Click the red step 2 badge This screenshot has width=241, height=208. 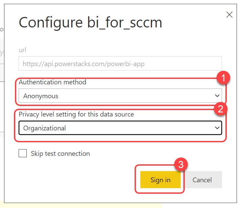(x=220, y=109)
